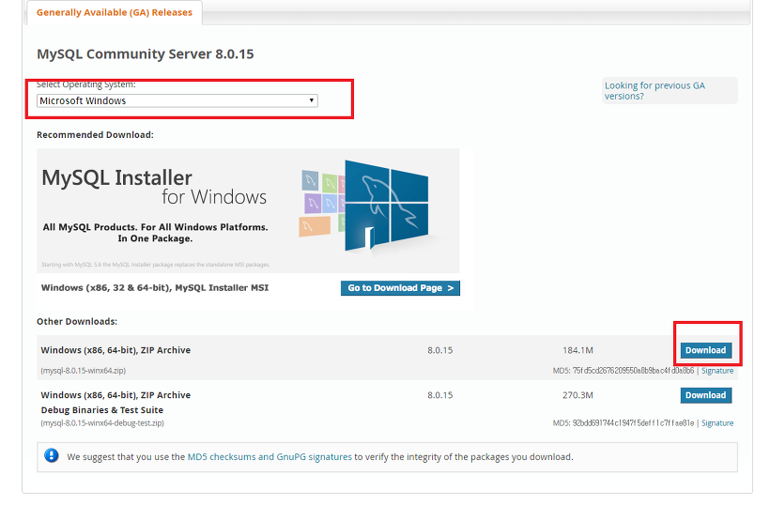
Task: Click the Windows (x86, 32 & 64-bit), MySQL Installer MSI text
Action: [x=155, y=288]
